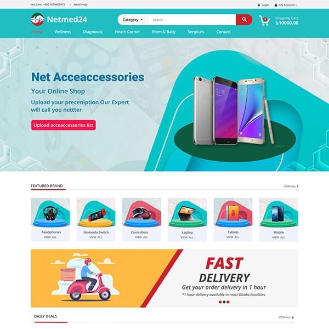Open the shopping cart icon

(x=264, y=21)
